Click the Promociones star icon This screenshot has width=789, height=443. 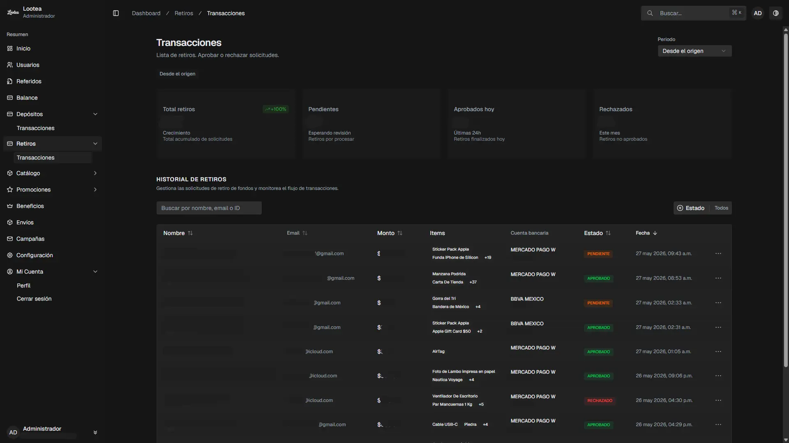[10, 190]
